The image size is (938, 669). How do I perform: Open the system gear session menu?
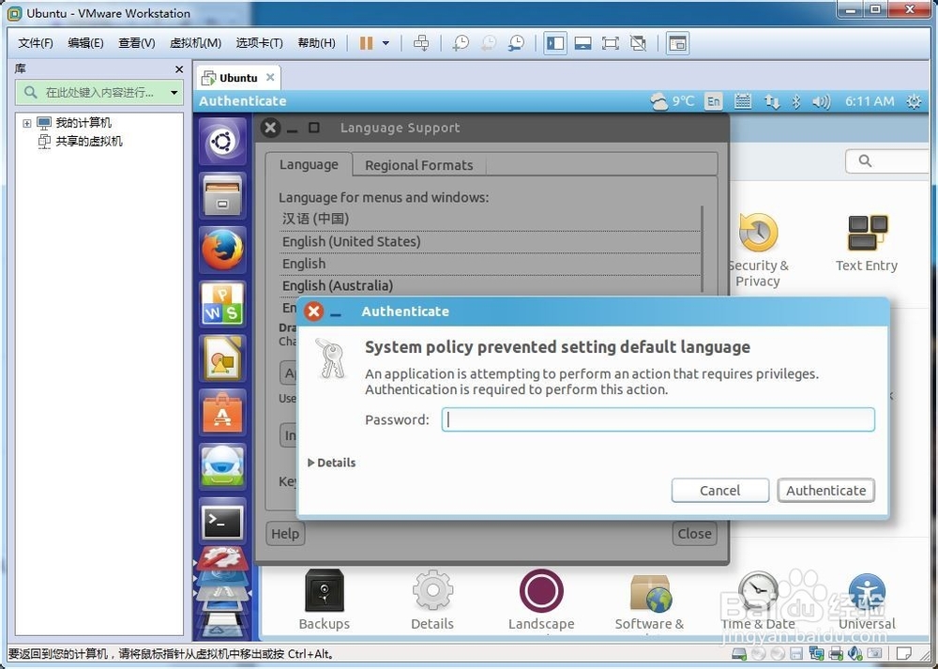[914, 101]
